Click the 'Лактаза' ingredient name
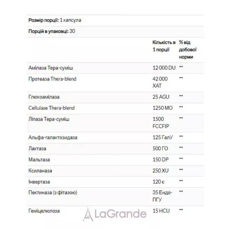This screenshot has height=229, width=229. click(37, 149)
